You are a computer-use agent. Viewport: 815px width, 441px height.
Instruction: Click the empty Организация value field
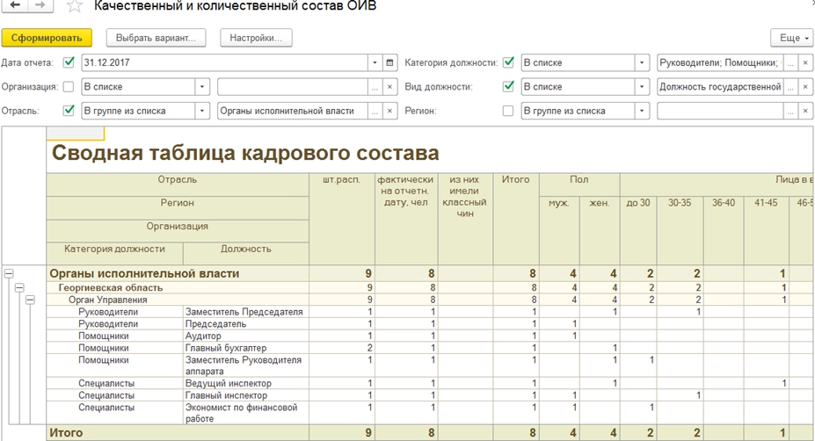pos(292,87)
